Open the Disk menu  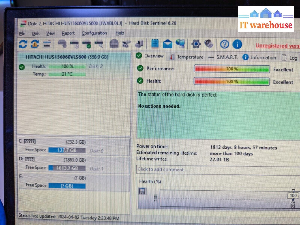36,34
